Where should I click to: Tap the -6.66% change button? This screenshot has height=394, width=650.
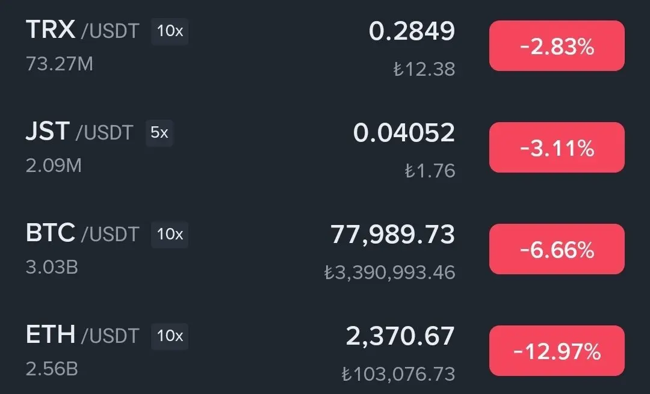point(557,249)
